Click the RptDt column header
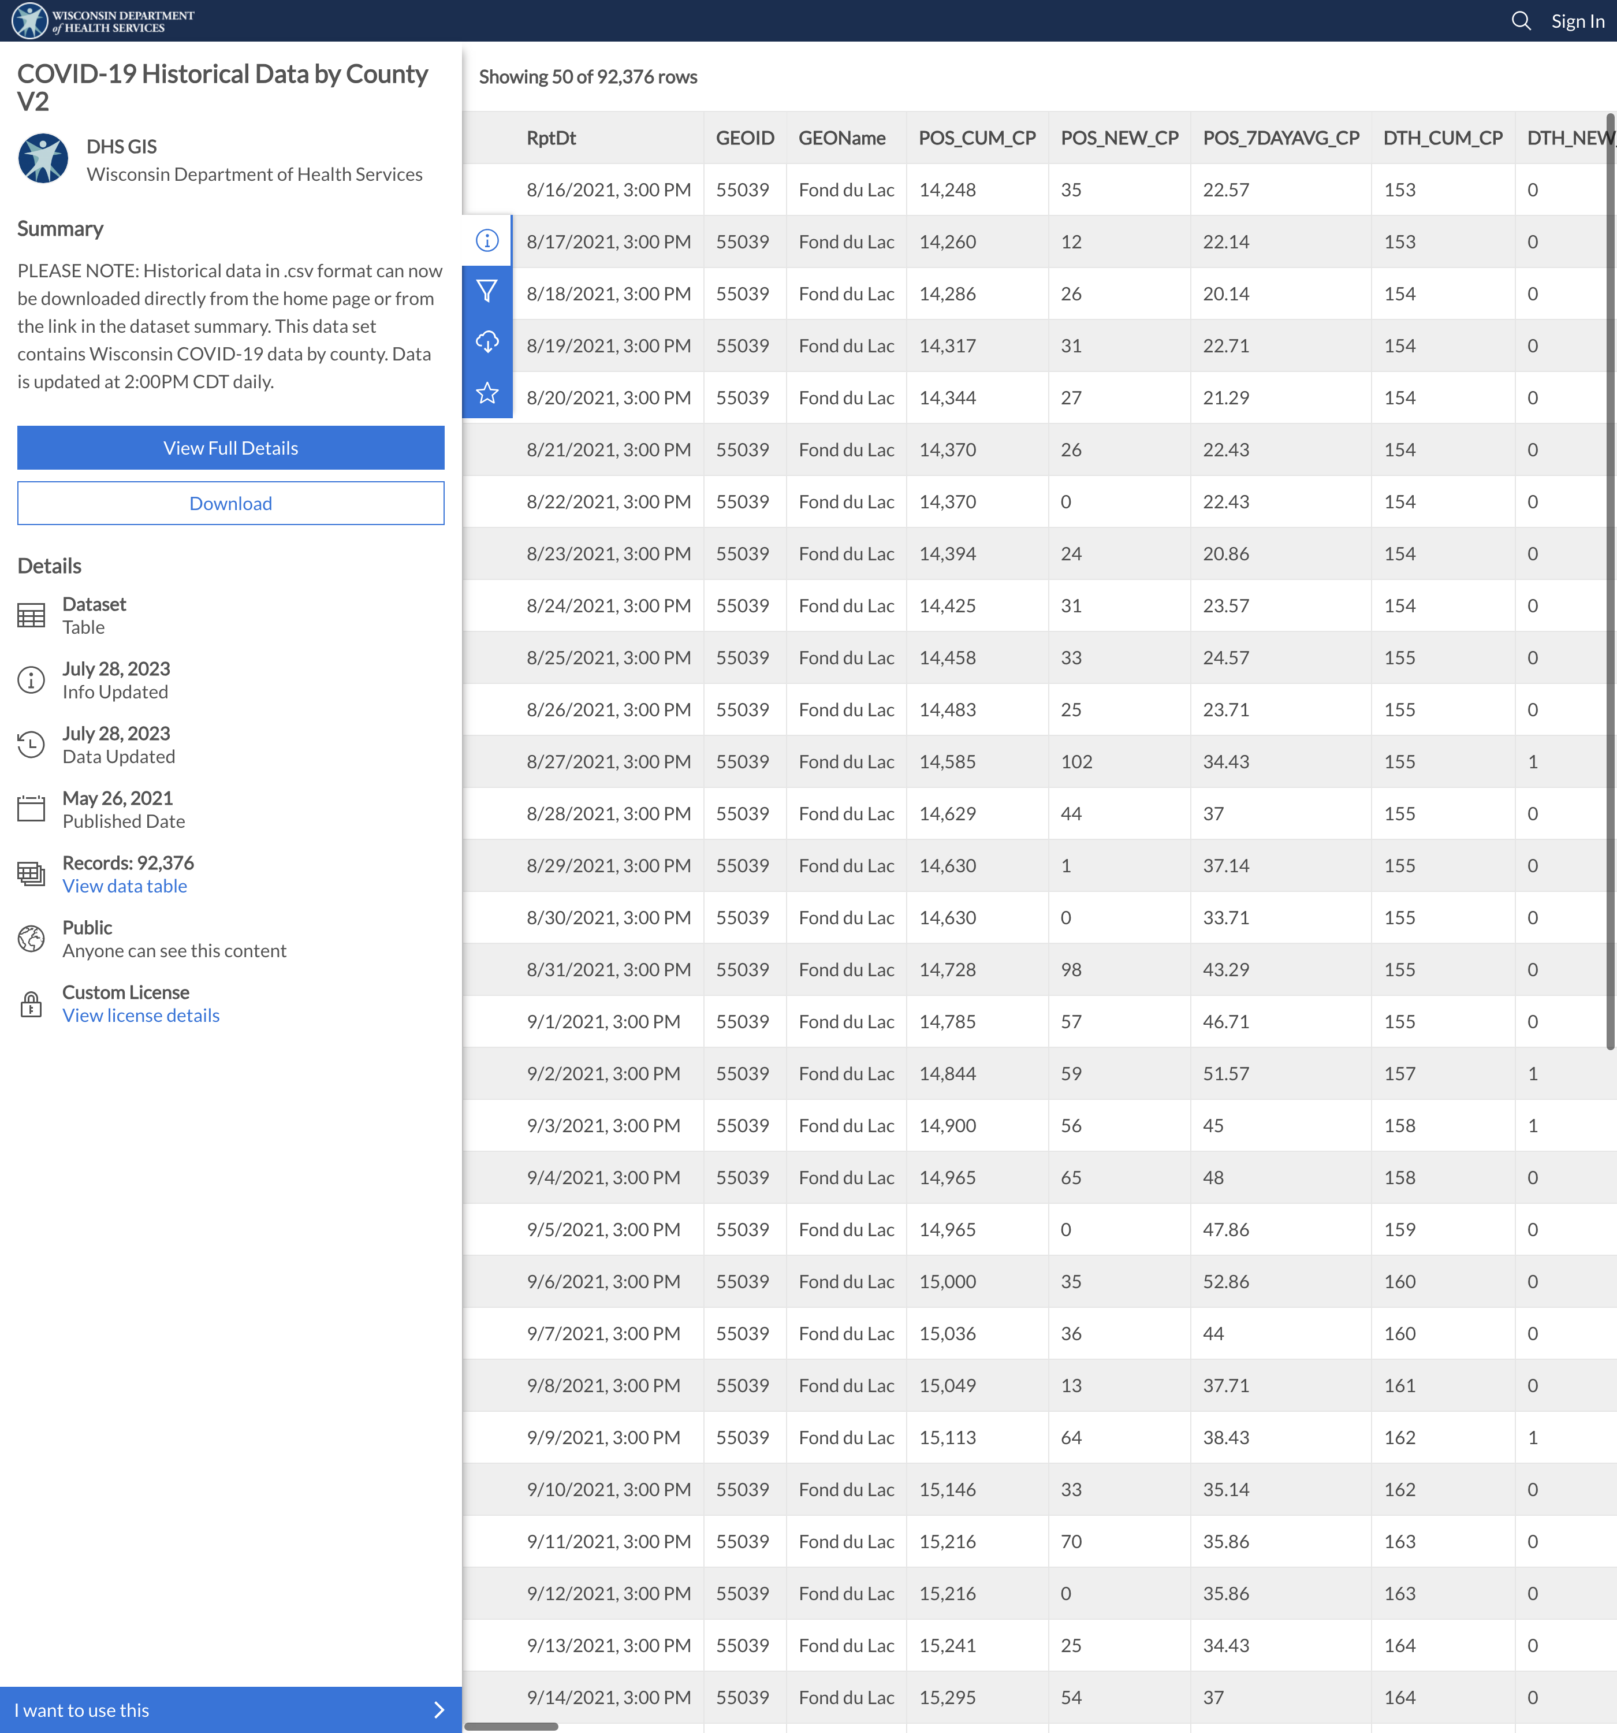Image resolution: width=1617 pixels, height=1733 pixels. (551, 137)
